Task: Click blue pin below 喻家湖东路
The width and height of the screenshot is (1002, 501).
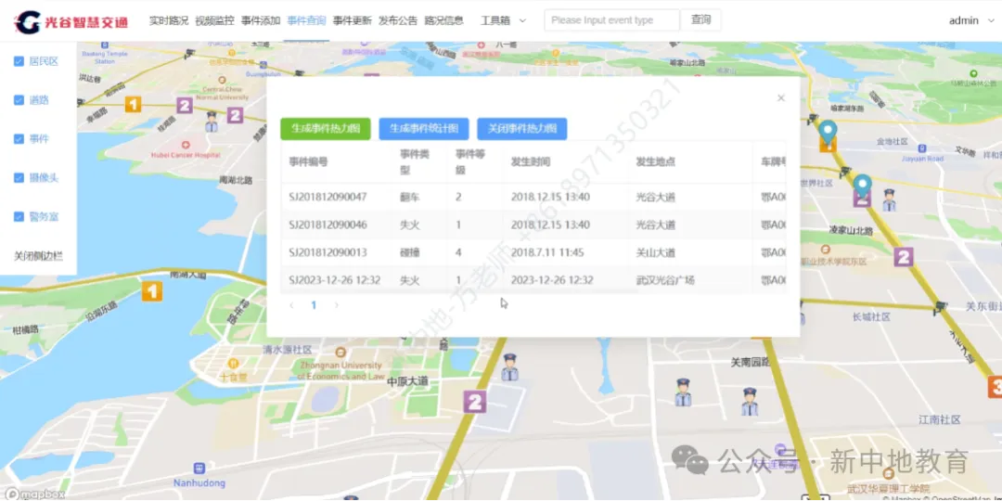Action: 829,132
